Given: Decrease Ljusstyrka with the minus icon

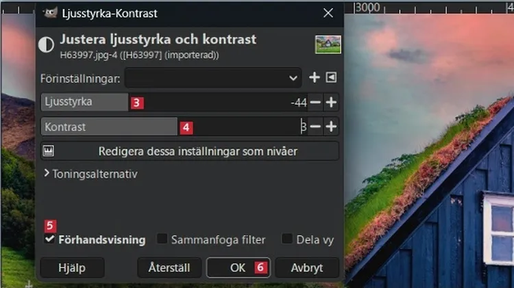Looking at the screenshot, I should (315, 103).
